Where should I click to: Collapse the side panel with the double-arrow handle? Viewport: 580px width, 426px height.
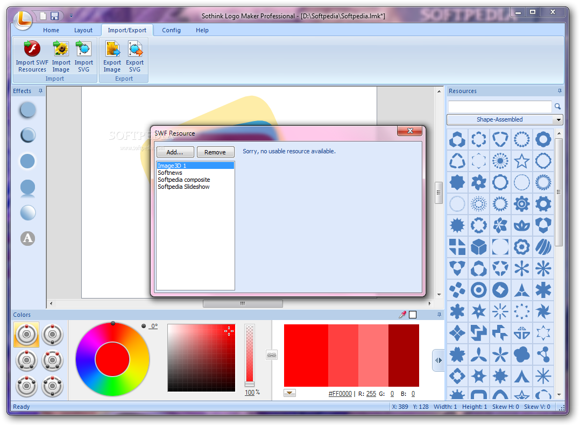click(x=438, y=360)
